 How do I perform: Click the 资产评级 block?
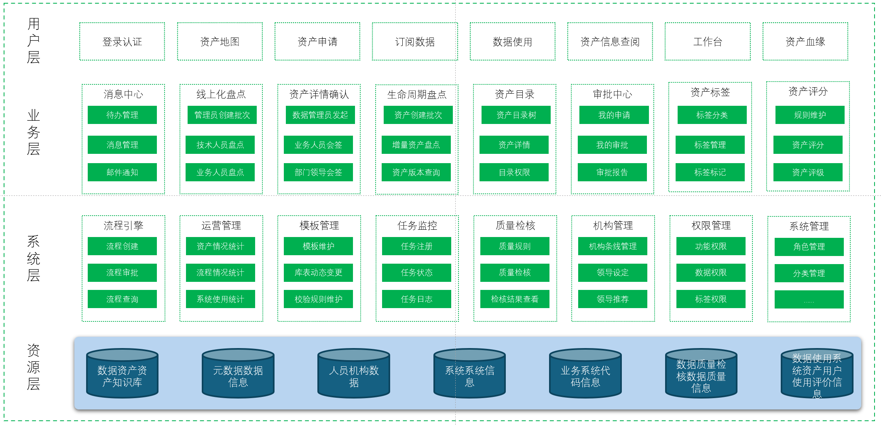(808, 172)
